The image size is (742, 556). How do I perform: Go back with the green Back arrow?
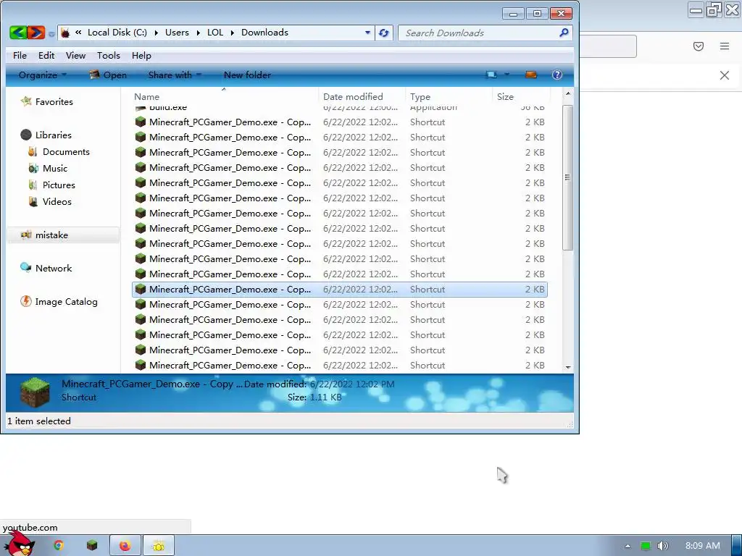18,32
